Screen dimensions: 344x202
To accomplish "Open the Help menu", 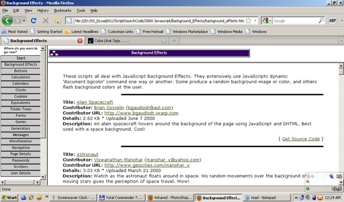I will coord(94,10).
